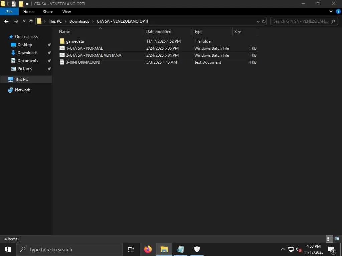This screenshot has height=256, width=342.
Task: Switch to large icons view in status bar
Action: coord(337,239)
